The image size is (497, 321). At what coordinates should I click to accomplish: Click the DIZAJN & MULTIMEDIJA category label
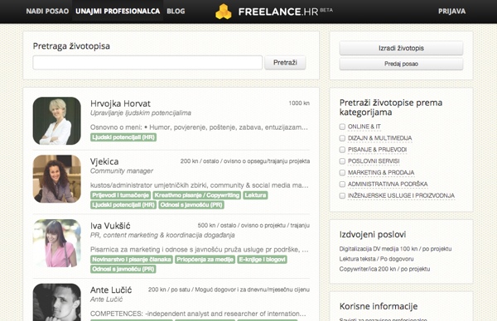[x=379, y=138]
